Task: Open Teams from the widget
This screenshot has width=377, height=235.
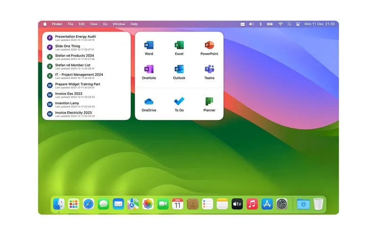Action: click(209, 72)
